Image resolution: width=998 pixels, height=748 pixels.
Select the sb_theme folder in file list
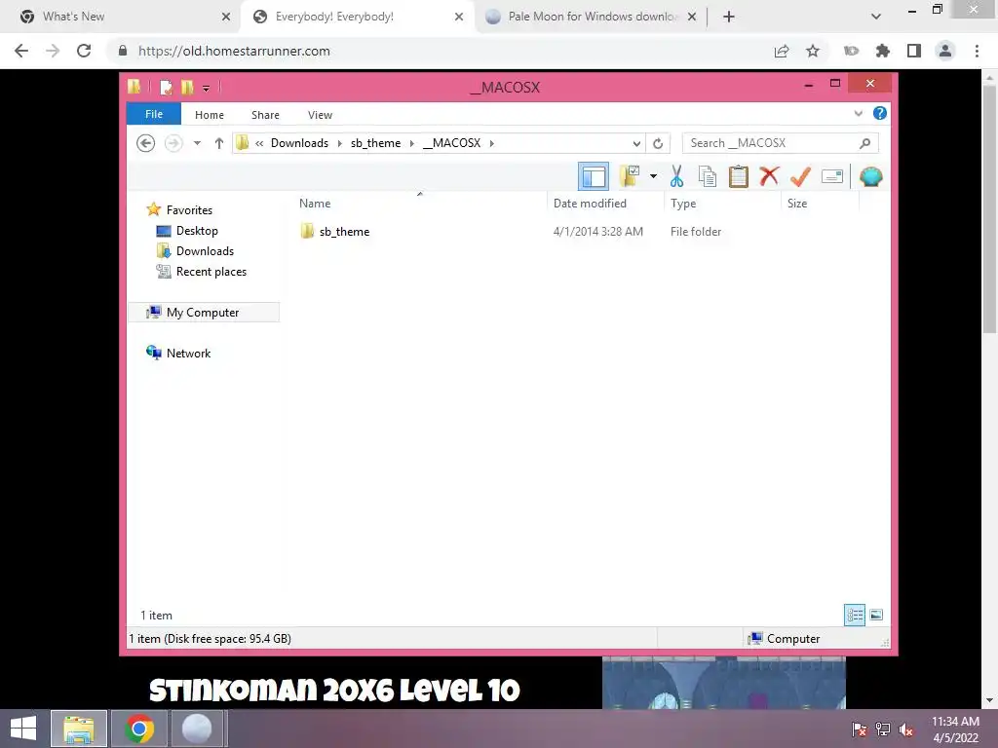(344, 232)
